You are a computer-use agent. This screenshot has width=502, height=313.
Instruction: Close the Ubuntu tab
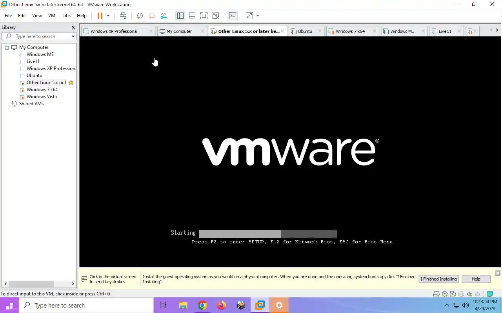(320, 31)
